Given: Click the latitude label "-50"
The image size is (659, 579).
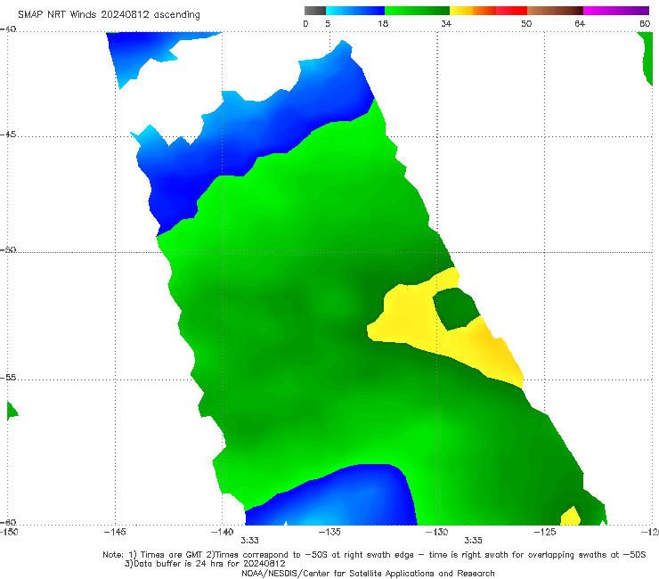Looking at the screenshot, I should 8,250.
